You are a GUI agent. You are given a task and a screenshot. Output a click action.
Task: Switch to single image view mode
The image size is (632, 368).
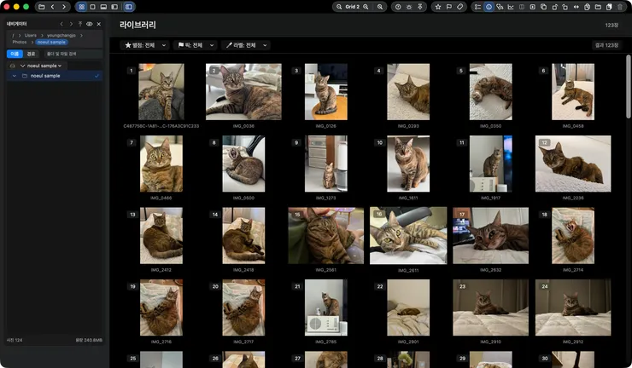click(x=93, y=7)
